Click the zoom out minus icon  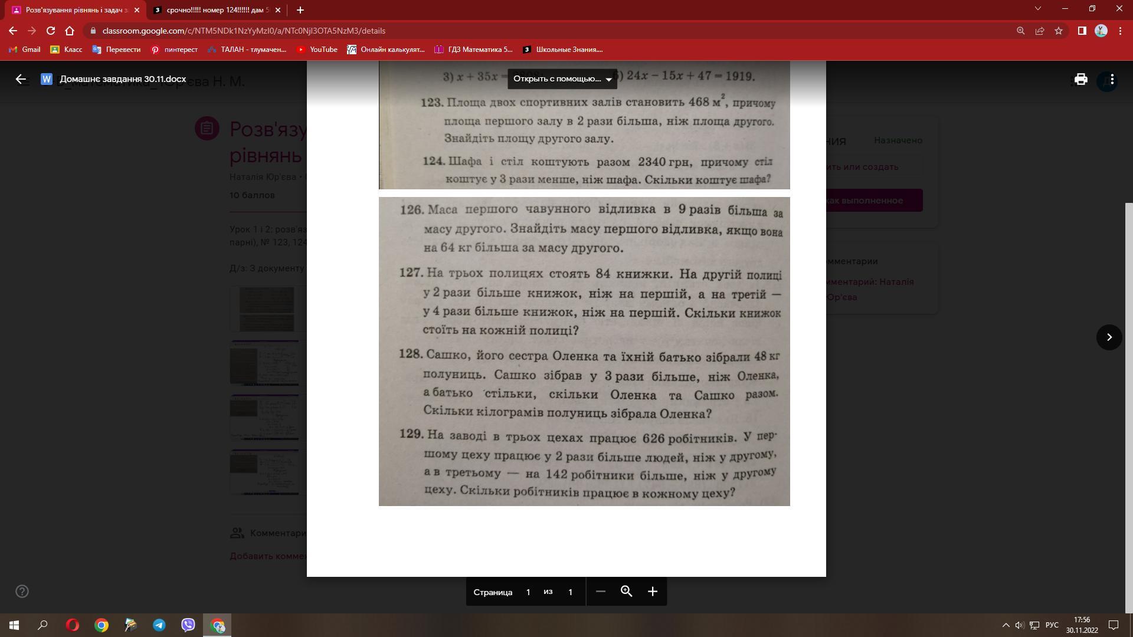point(600,592)
